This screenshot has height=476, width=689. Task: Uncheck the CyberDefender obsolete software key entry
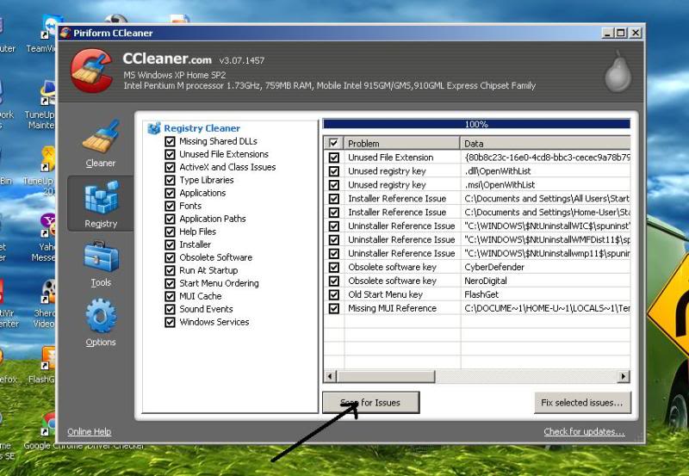tap(333, 267)
